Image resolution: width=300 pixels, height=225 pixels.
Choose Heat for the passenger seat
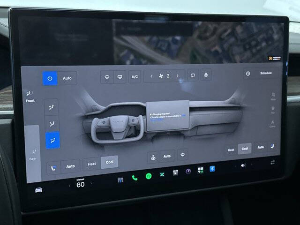[x=231, y=150]
